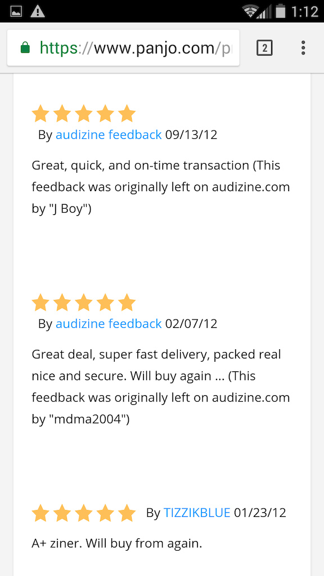Open the tab switcher showing 2 tabs
The image size is (324, 576).
264,48
